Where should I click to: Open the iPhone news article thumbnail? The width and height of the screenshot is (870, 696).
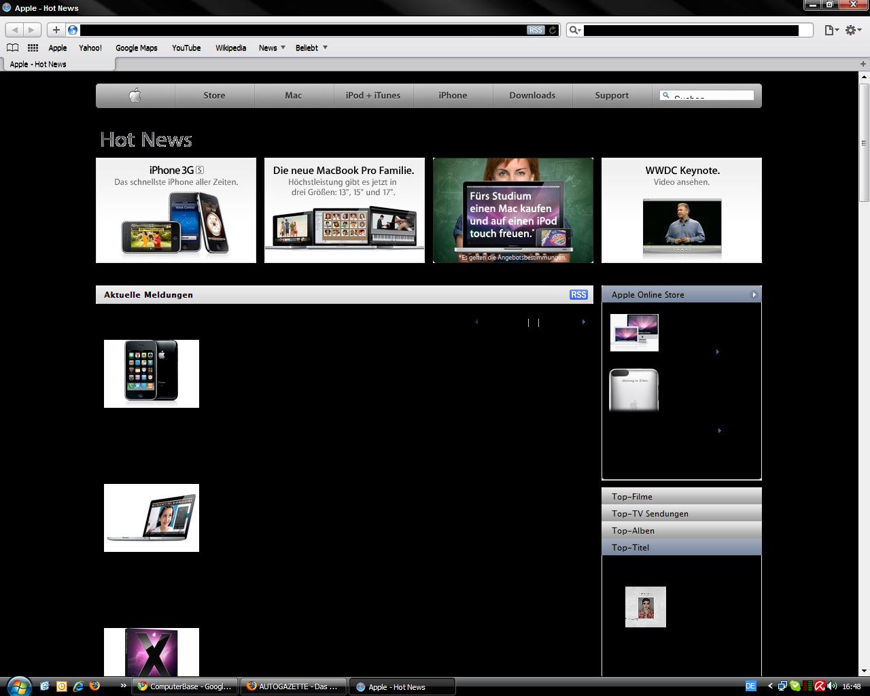click(152, 374)
